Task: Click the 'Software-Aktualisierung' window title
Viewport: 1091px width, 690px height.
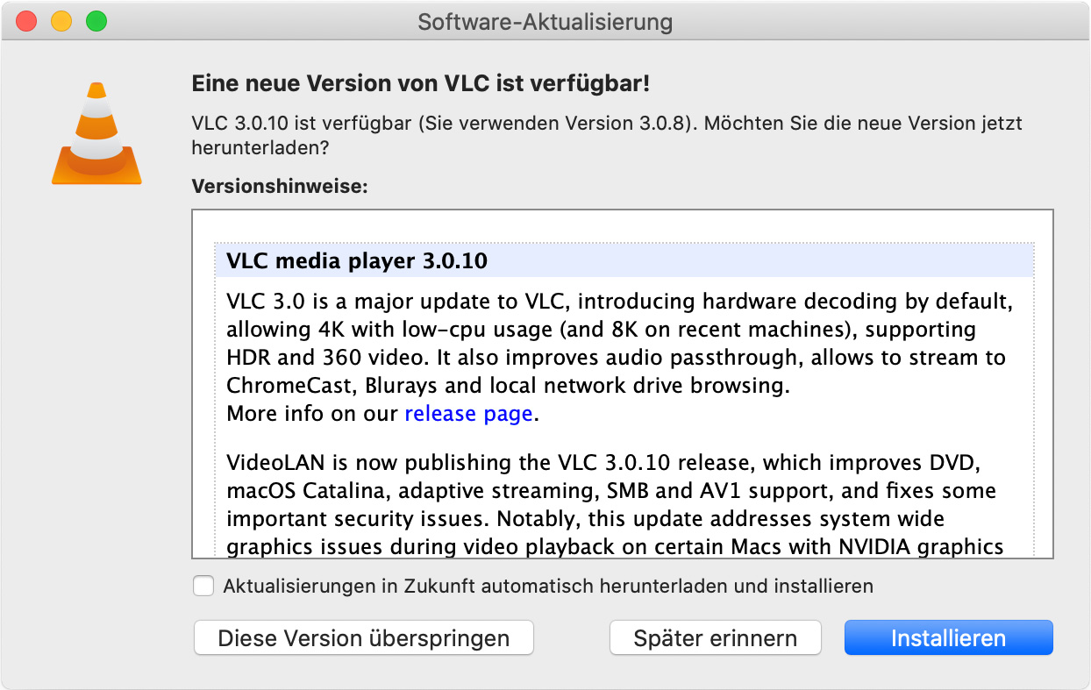Action: click(545, 22)
